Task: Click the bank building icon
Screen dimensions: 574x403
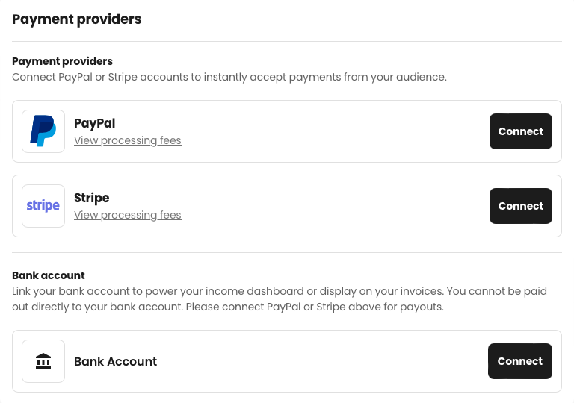Action: pos(43,361)
